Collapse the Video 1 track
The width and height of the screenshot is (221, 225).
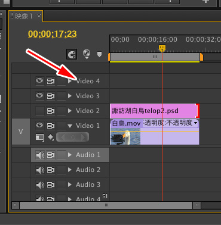click(70, 126)
